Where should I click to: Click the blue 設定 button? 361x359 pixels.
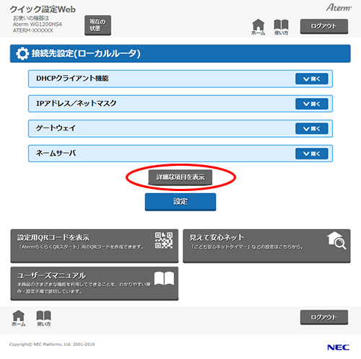click(x=180, y=202)
